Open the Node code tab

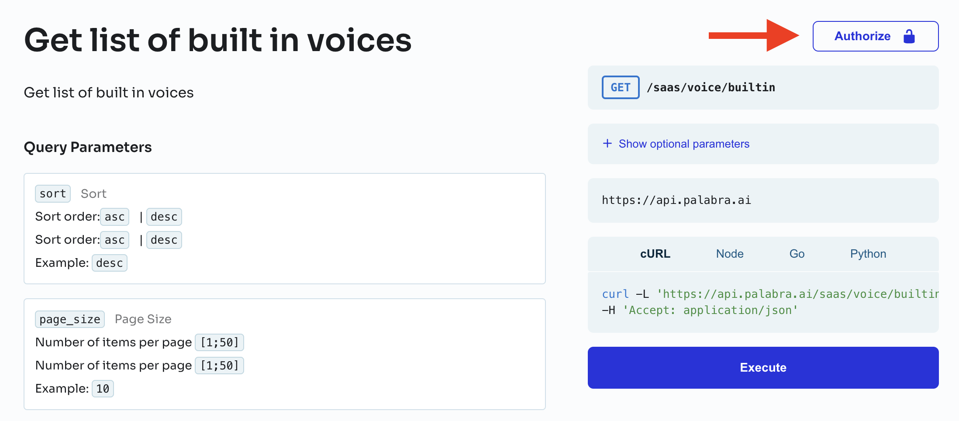click(729, 254)
